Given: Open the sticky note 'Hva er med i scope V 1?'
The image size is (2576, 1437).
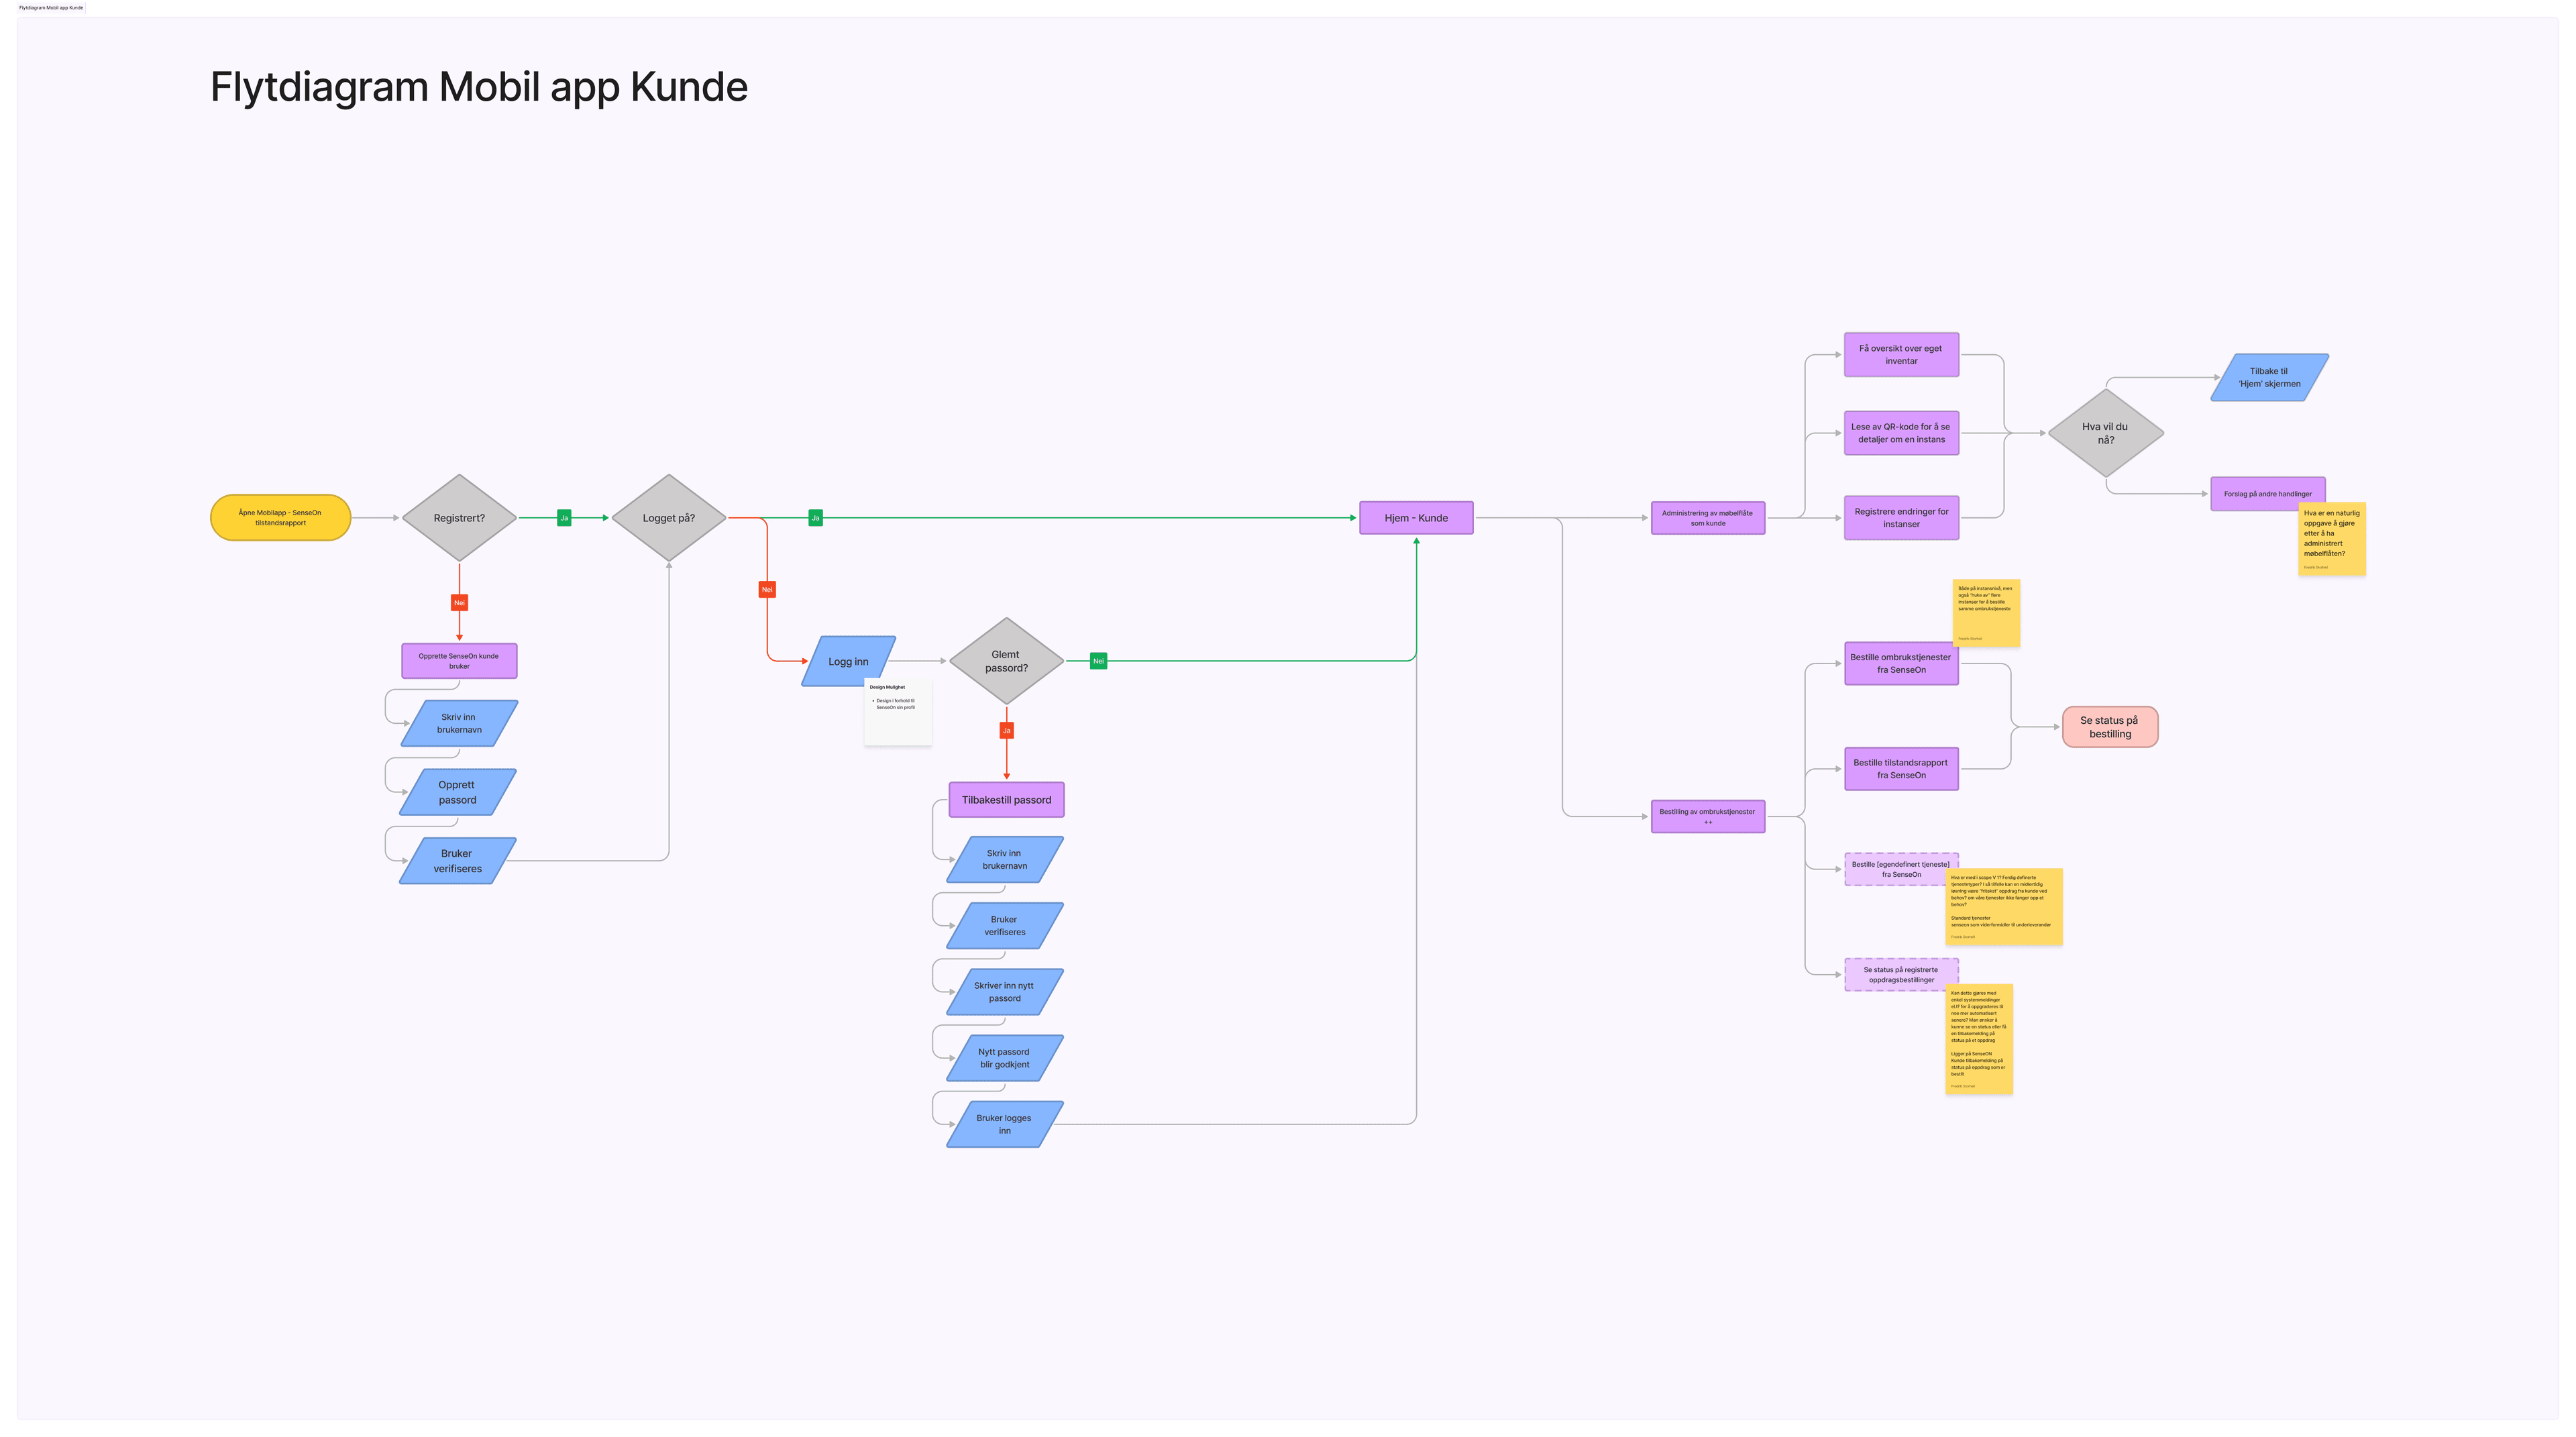Looking at the screenshot, I should pyautogui.click(x=2004, y=907).
